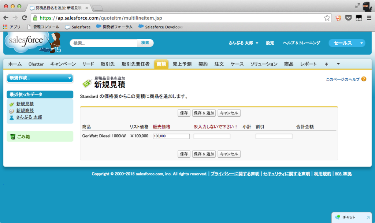Click the black square extension icon
Screen dimensions: 375x223
[x=359, y=18]
